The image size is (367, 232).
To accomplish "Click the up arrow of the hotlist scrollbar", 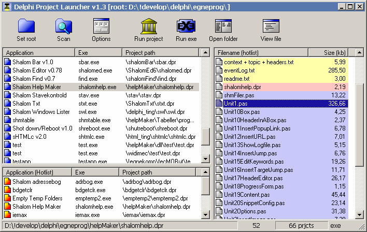I will tap(205, 172).
